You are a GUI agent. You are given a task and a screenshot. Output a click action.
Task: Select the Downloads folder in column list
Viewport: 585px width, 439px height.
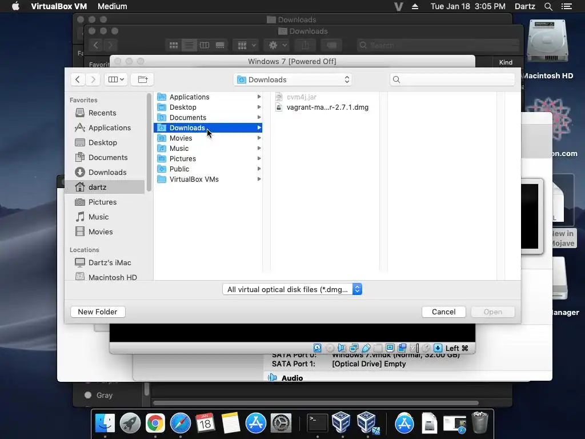[x=208, y=127]
